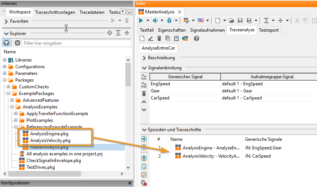
Task: Create new file from Editor toolbar
Action: tap(218, 20)
